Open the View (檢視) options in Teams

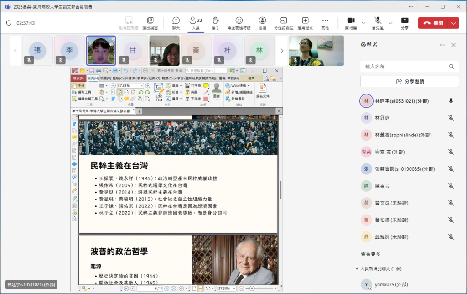tap(262, 23)
